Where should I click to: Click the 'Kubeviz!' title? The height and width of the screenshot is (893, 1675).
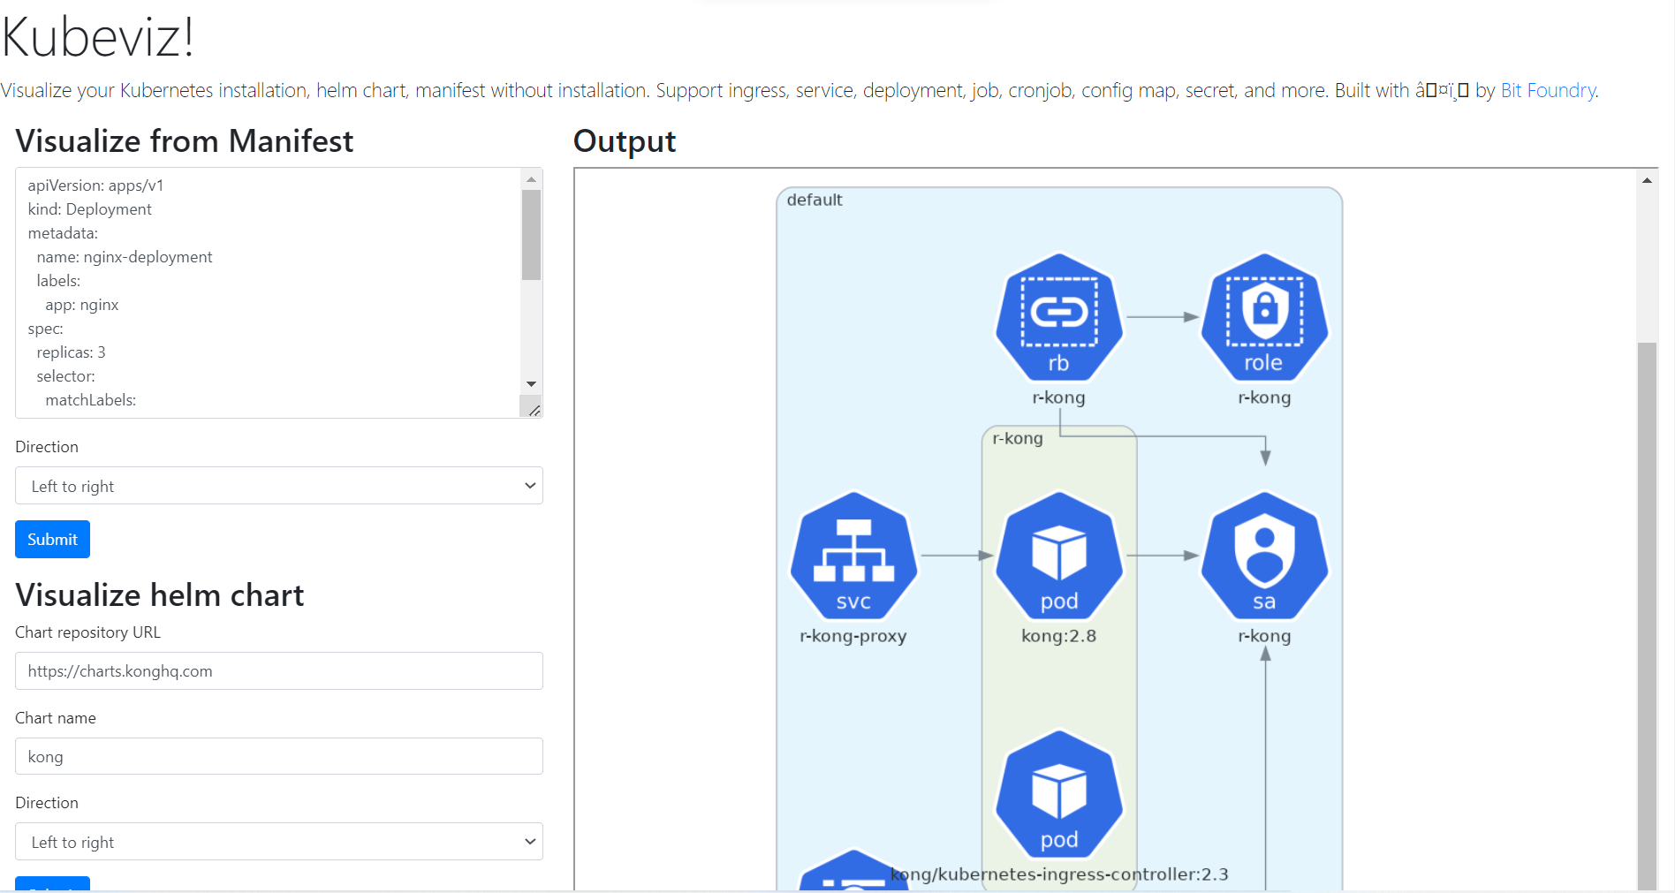pyautogui.click(x=97, y=37)
